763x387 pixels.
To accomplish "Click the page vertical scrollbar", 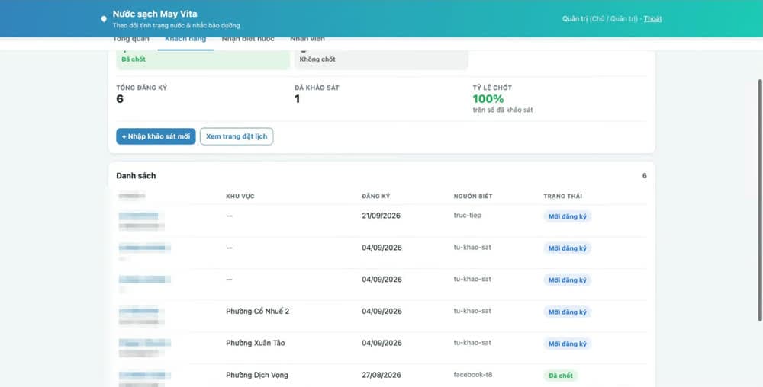I will [760, 200].
